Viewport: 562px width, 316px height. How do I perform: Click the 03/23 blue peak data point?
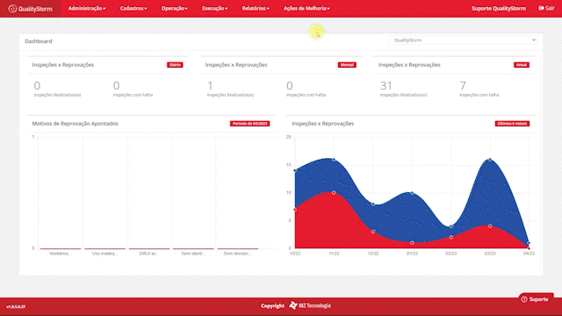(490, 160)
